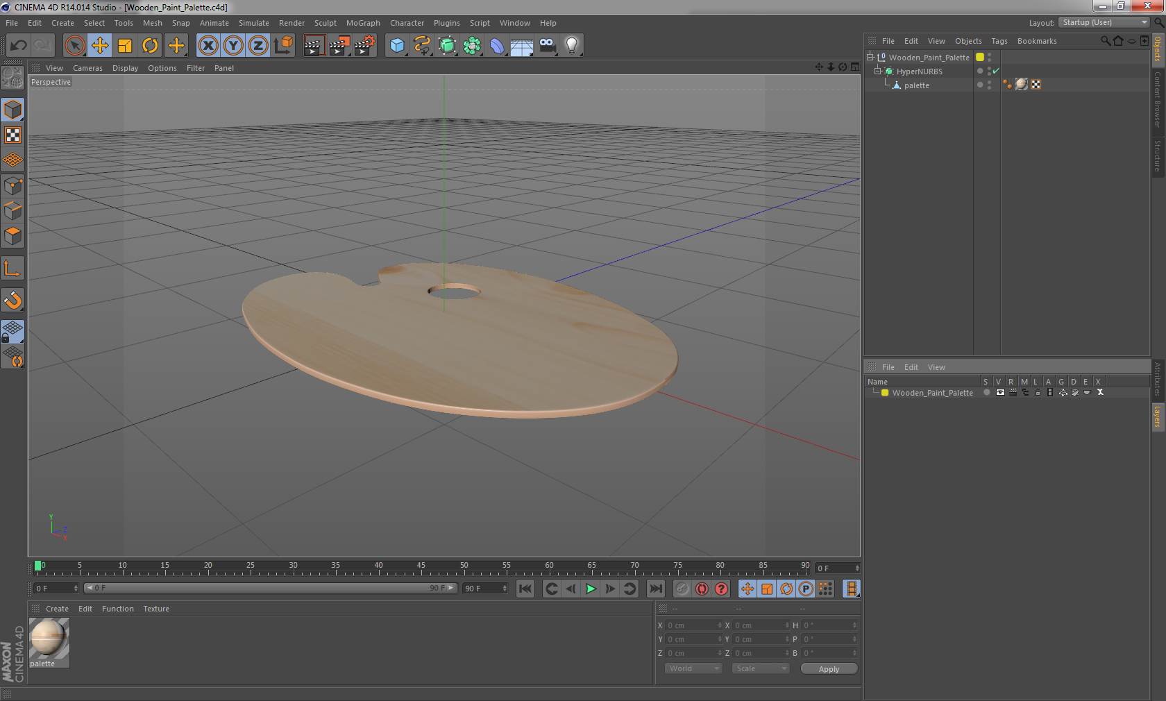
Task: Click Wooden_Paint_Palette yellow layer swatch
Action: tap(980, 57)
